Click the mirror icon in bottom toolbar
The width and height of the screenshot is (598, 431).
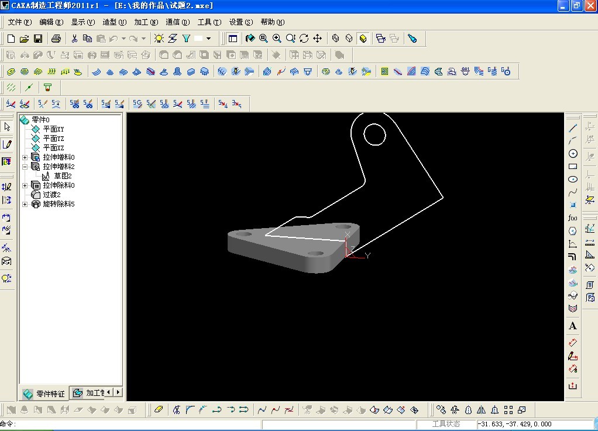click(x=482, y=410)
